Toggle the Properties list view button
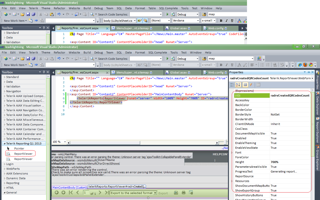Screen dimensions: 320x200 (x=245, y=85)
